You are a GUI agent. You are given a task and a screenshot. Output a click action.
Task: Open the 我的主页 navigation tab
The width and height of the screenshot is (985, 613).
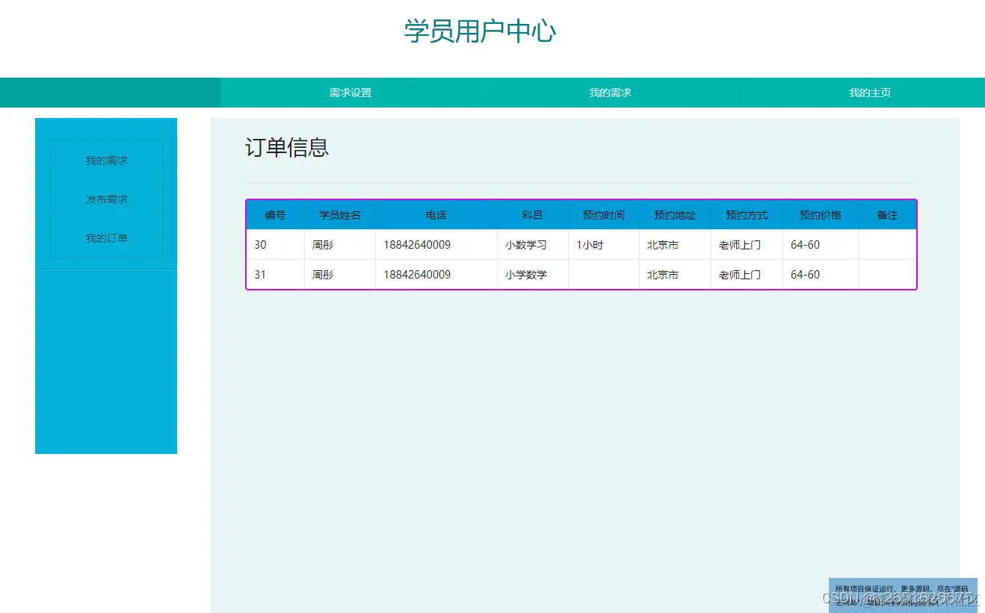[869, 92]
